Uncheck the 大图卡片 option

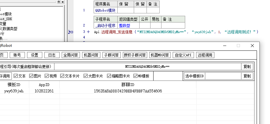tap(85, 76)
